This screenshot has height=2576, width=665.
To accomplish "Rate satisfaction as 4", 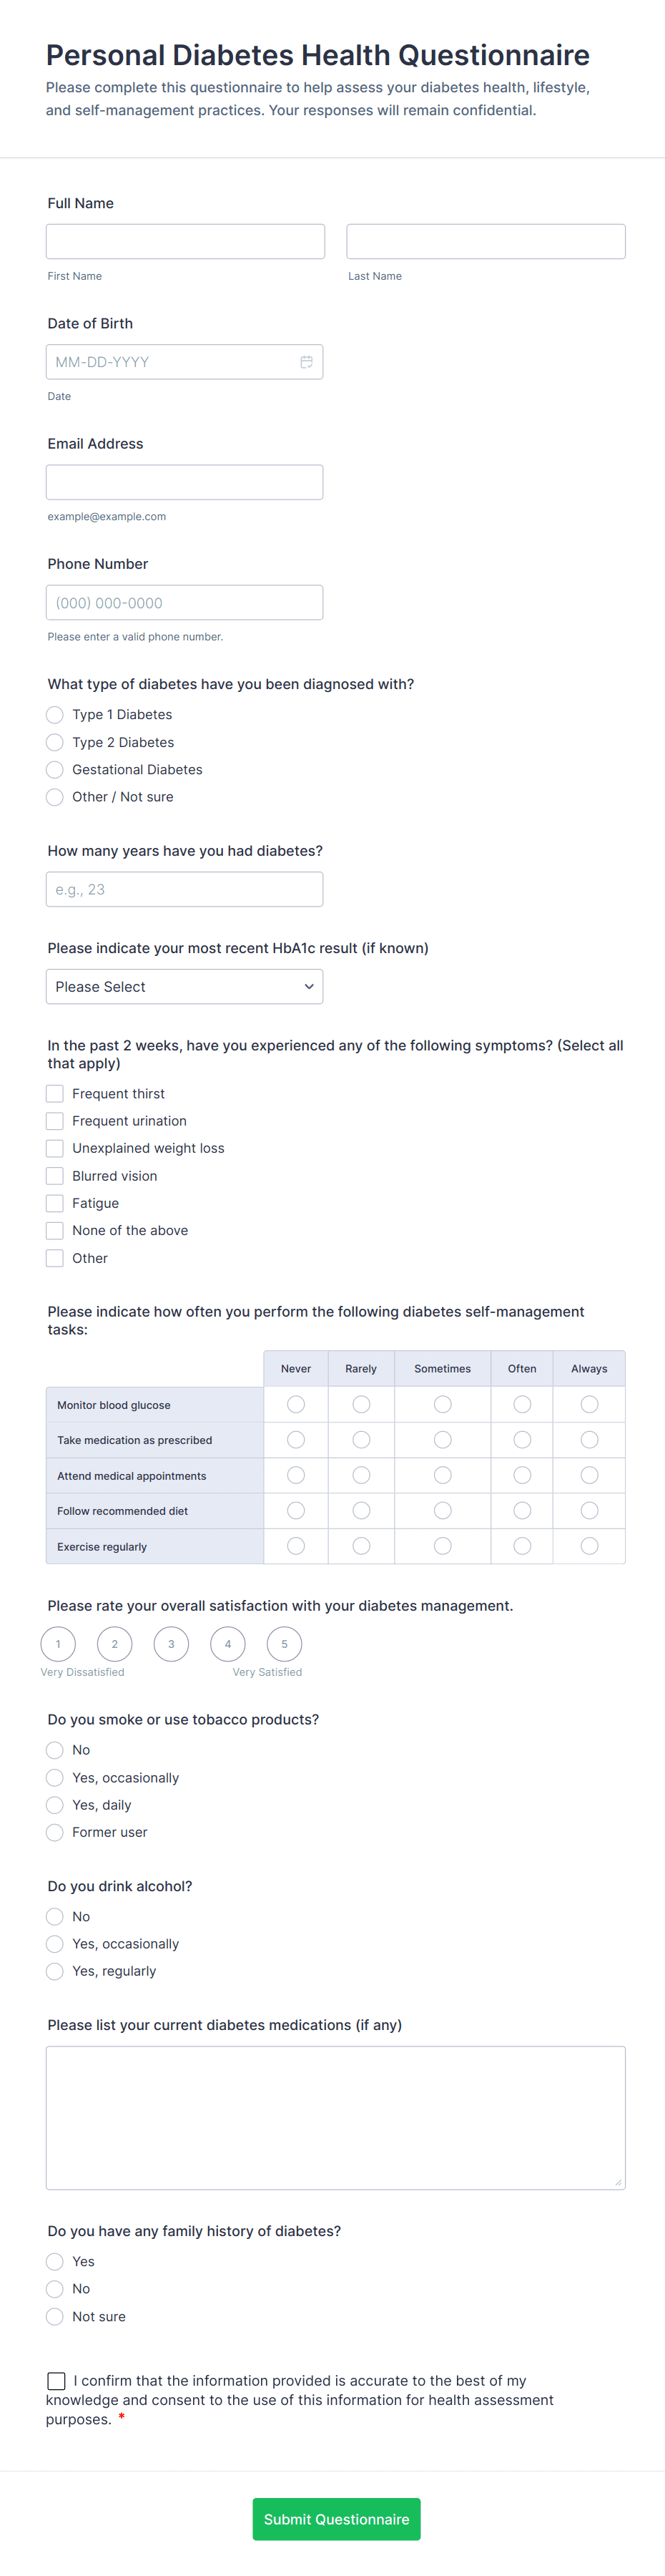I will [228, 1644].
